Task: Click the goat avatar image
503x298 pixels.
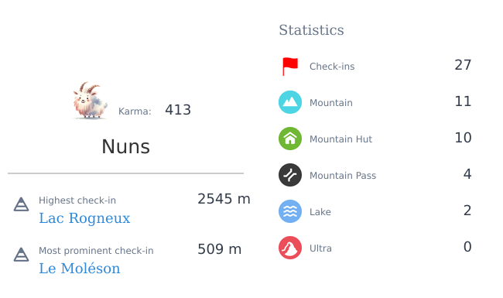Action: point(90,100)
